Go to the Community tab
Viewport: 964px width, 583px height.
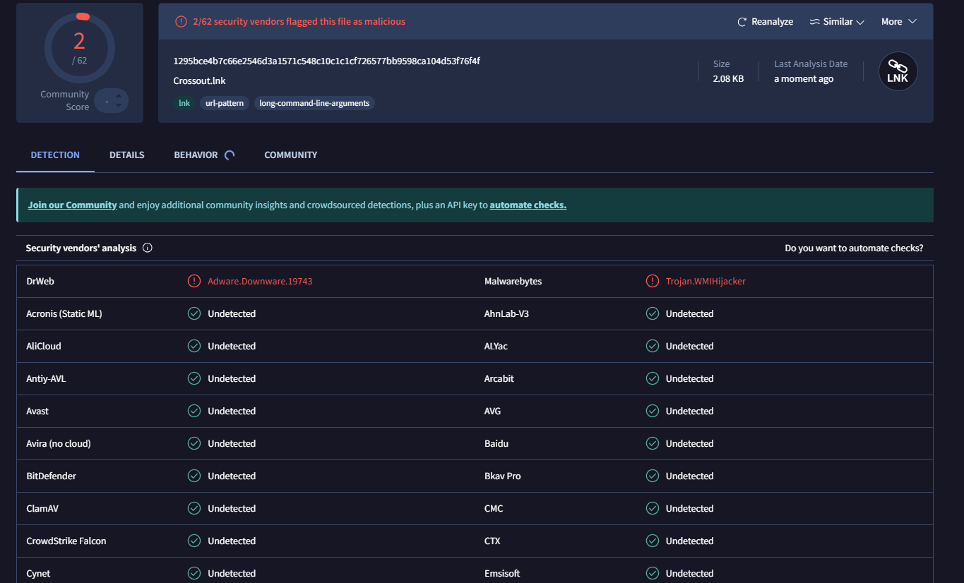(290, 155)
